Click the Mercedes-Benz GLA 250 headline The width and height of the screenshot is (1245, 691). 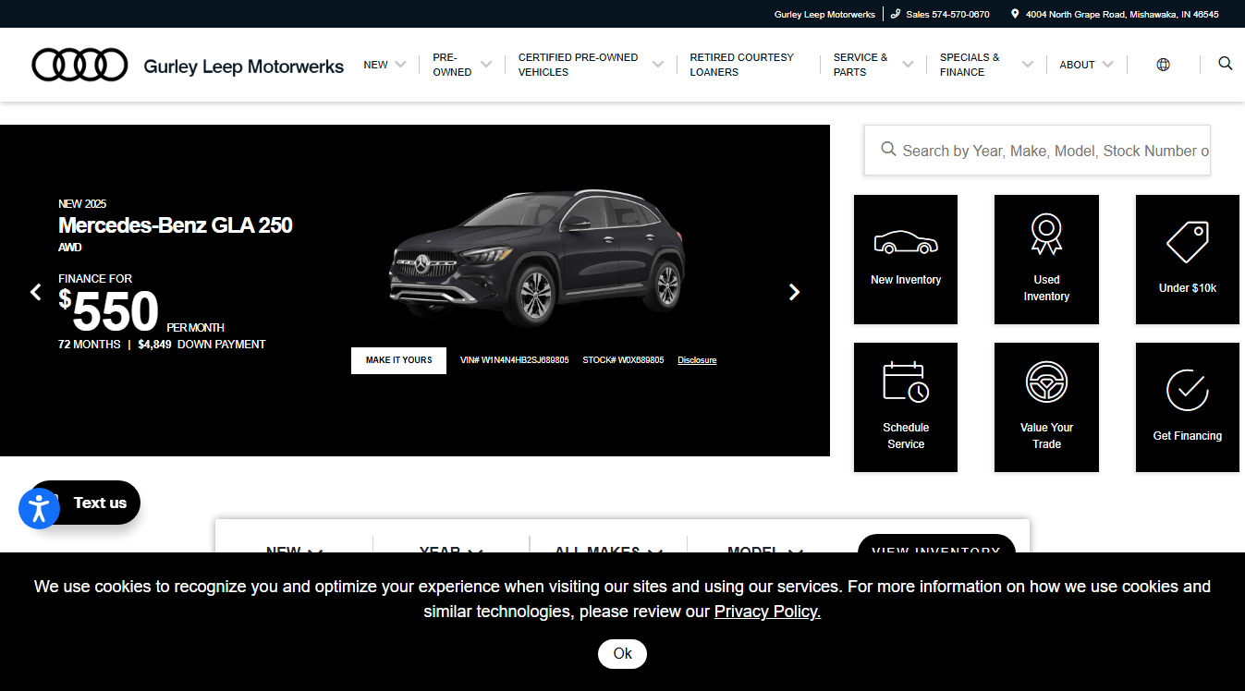pos(176,225)
